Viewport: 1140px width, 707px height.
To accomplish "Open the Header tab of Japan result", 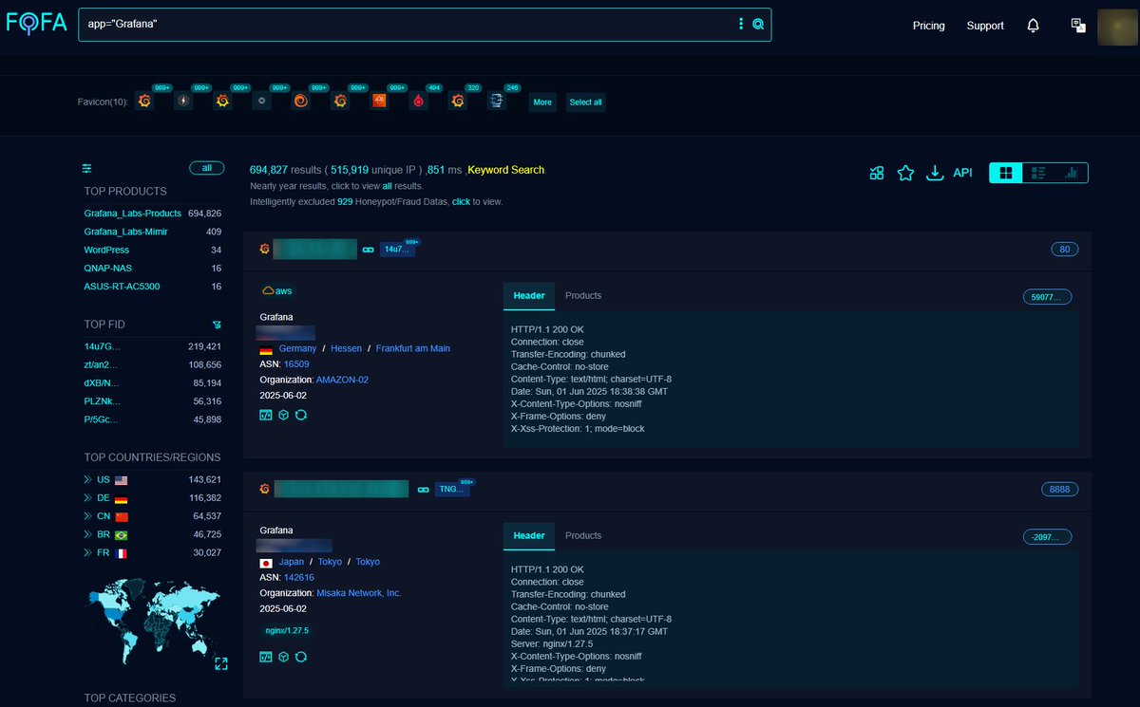I will [529, 536].
